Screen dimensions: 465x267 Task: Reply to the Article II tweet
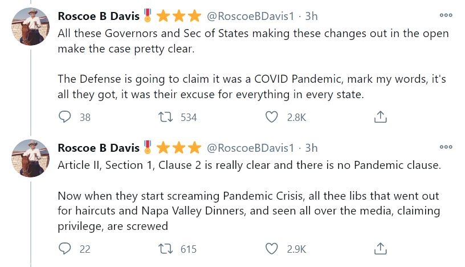[66, 249]
